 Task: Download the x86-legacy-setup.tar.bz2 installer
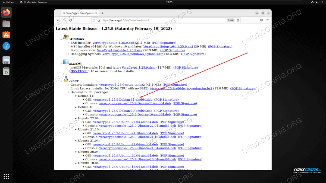(x=181, y=88)
